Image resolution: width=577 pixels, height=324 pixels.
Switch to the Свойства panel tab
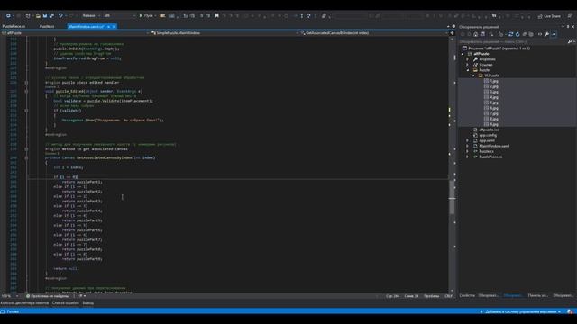(467, 295)
